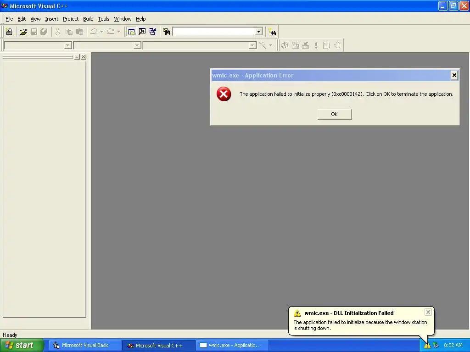Click the network connection tray icon
This screenshot has width=470, height=352.
tap(436, 345)
